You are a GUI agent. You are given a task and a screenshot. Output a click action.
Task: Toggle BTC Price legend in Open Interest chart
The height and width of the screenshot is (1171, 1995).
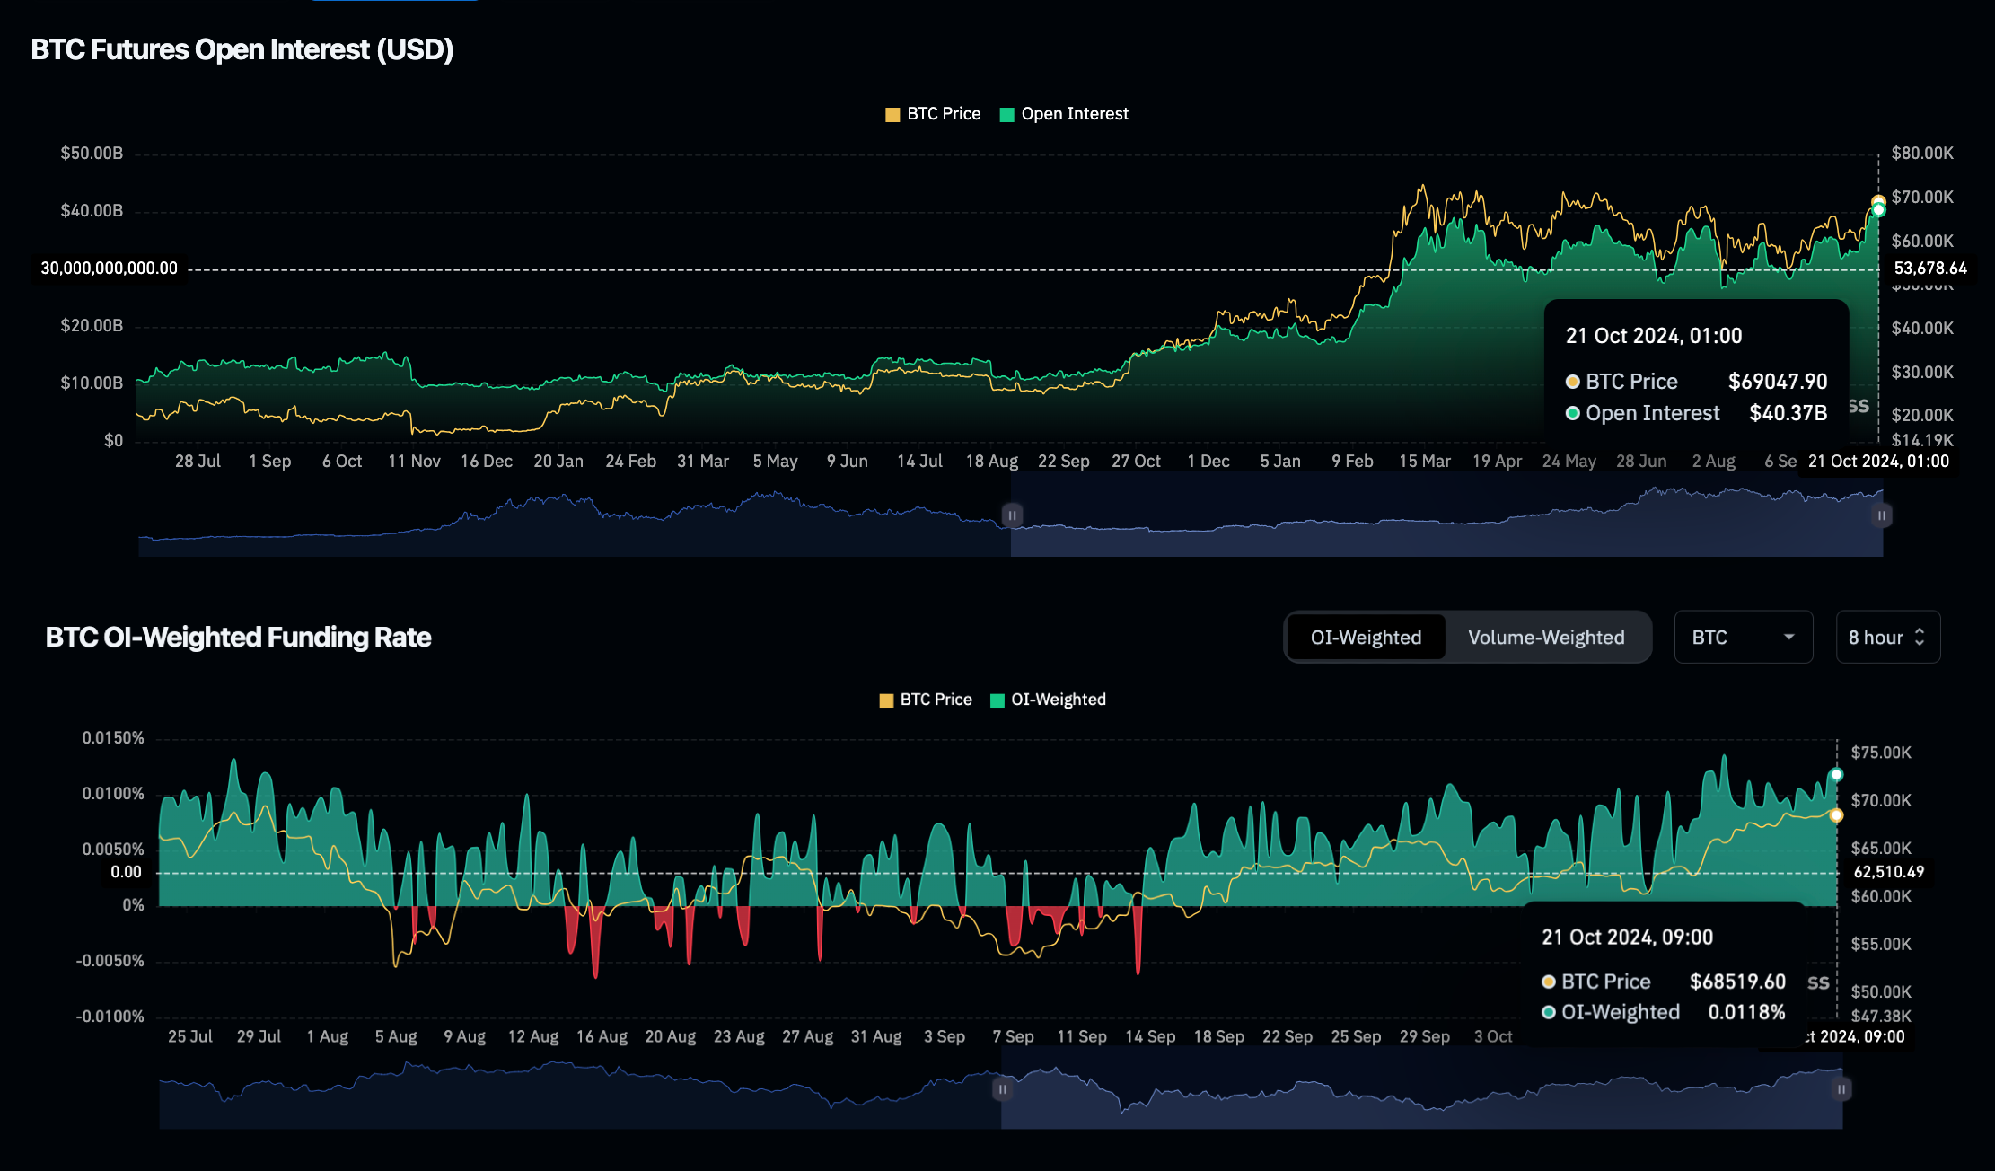[x=933, y=114]
